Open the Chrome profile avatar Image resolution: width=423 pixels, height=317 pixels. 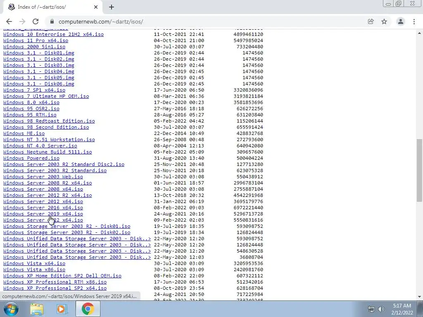[401, 21]
